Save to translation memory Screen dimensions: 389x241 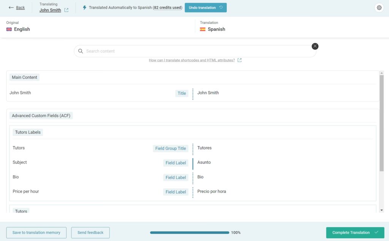pos(36,233)
